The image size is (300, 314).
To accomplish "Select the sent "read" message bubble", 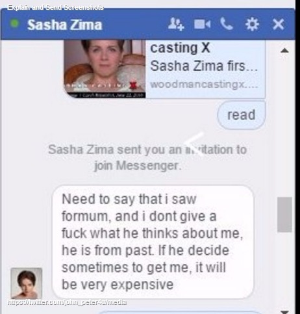I will click(241, 115).
